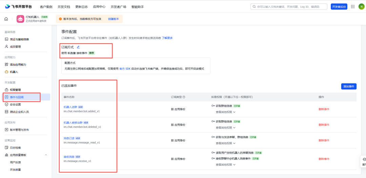This screenshot has height=178, width=366.
Task: Click the 成员管理 sidebar icon
Action: point(6,47)
